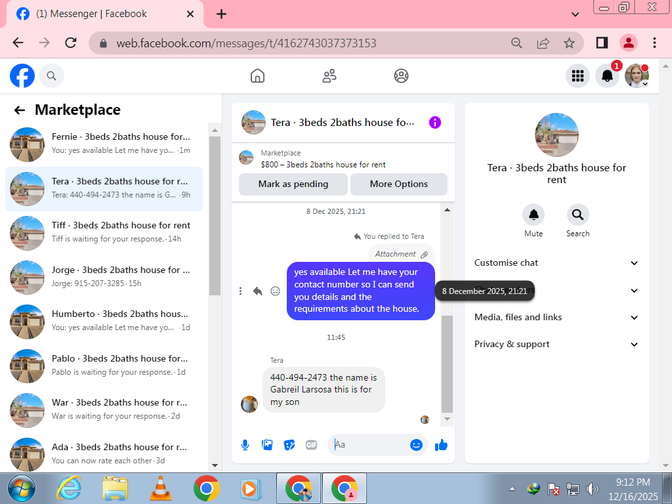Open a new Chrome tab
Image resolution: width=672 pixels, height=504 pixels.
point(221,14)
